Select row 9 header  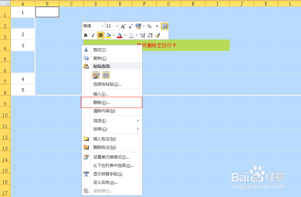point(5,101)
